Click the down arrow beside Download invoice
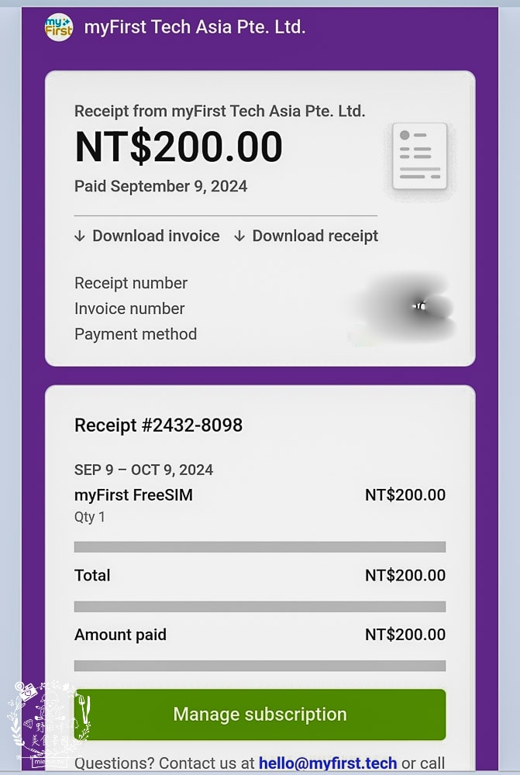520x775 pixels. [x=80, y=236]
